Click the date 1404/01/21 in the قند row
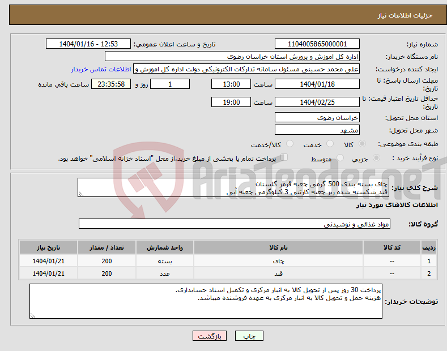The width and height of the screenshot is (447, 351). [x=49, y=273]
